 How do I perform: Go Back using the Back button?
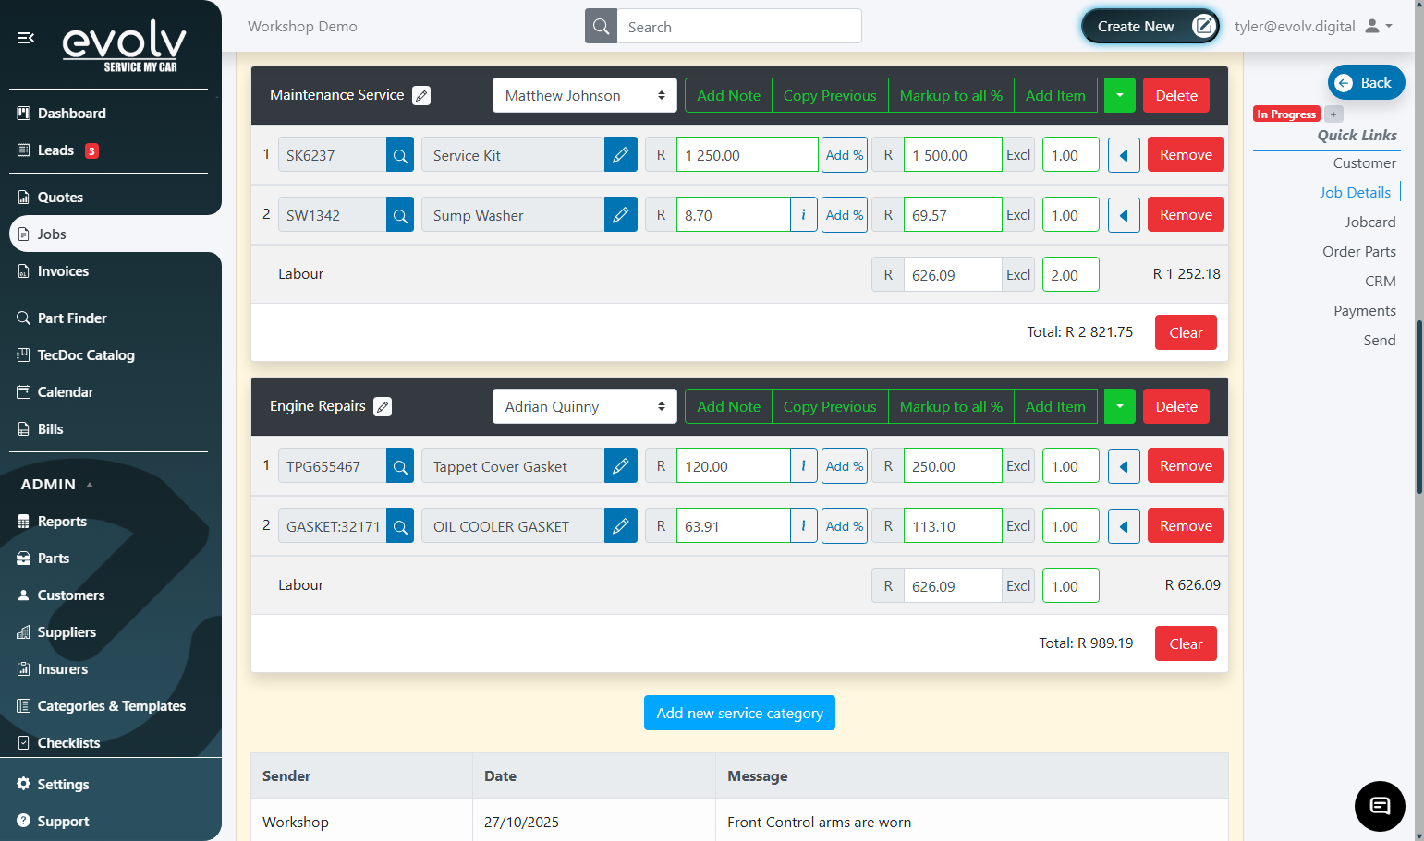[x=1366, y=82]
